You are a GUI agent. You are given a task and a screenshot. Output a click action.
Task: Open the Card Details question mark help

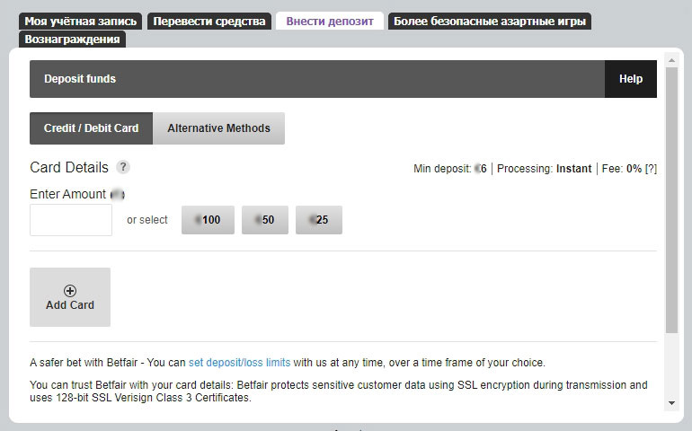123,167
